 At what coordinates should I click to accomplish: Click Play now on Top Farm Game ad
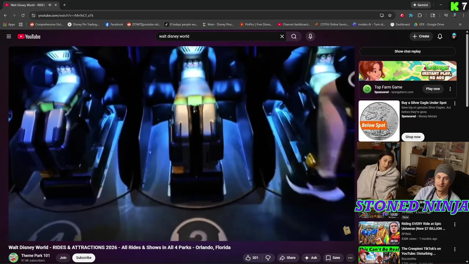[x=433, y=89]
